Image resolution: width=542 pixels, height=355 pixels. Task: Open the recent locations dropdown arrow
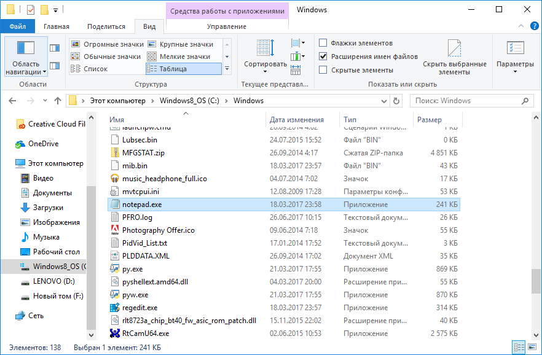tap(45, 101)
